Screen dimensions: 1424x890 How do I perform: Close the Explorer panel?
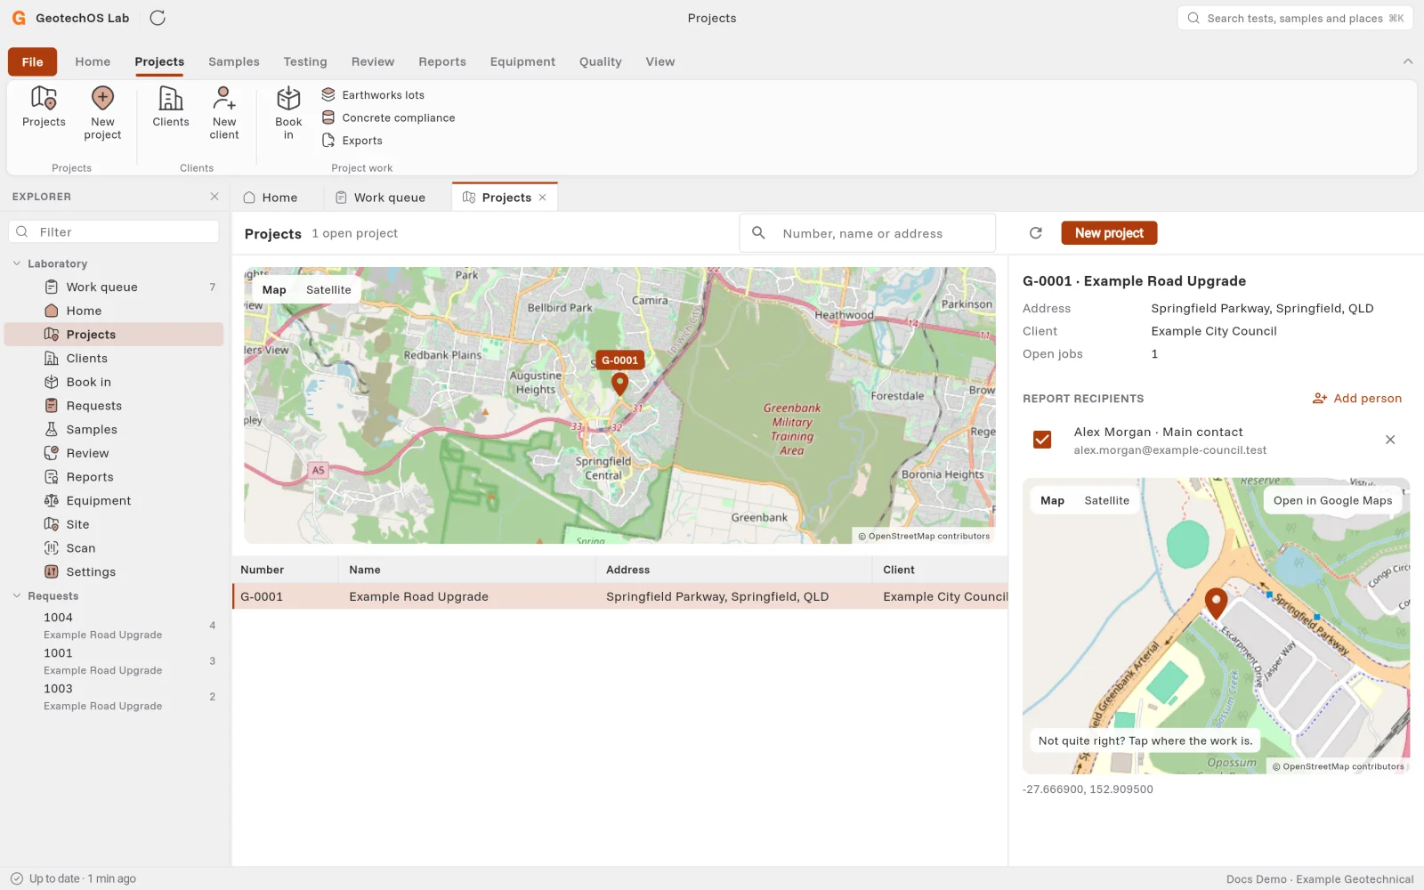[x=214, y=197]
